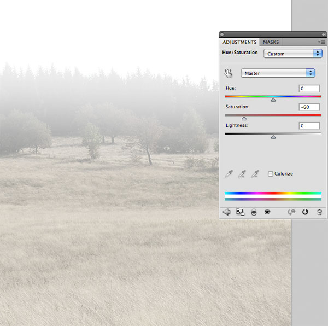
Task: Switch to the ADJUSTMENTS tab
Action: coord(239,42)
